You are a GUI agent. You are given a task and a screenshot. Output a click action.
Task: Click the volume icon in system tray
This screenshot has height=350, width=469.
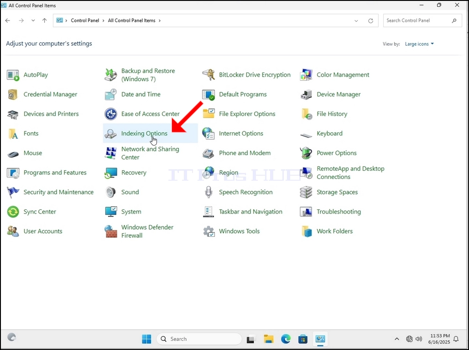tap(419, 339)
